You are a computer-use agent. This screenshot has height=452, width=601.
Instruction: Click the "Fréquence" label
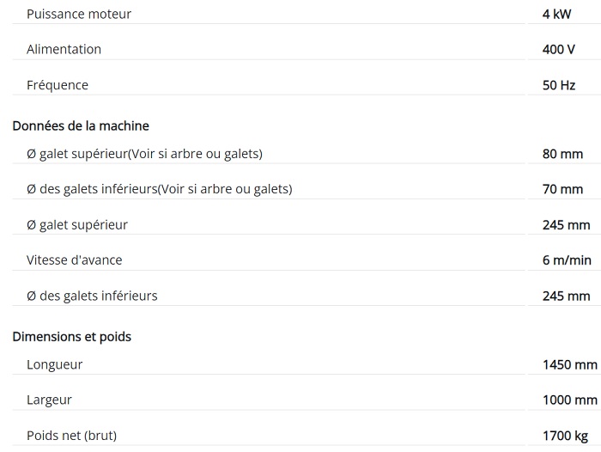coord(58,84)
